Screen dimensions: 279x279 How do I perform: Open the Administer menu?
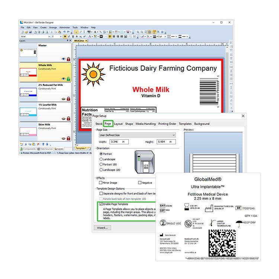64,28
